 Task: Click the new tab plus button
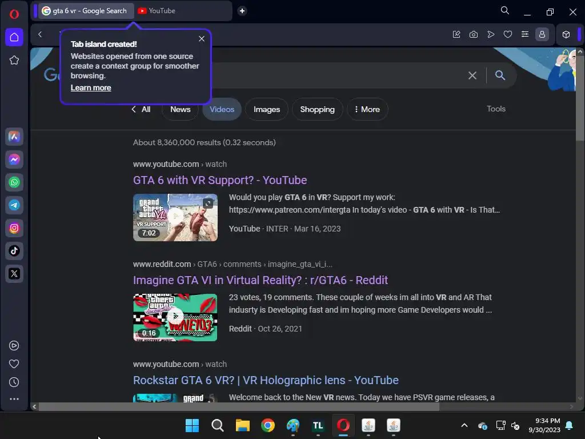[x=242, y=11]
